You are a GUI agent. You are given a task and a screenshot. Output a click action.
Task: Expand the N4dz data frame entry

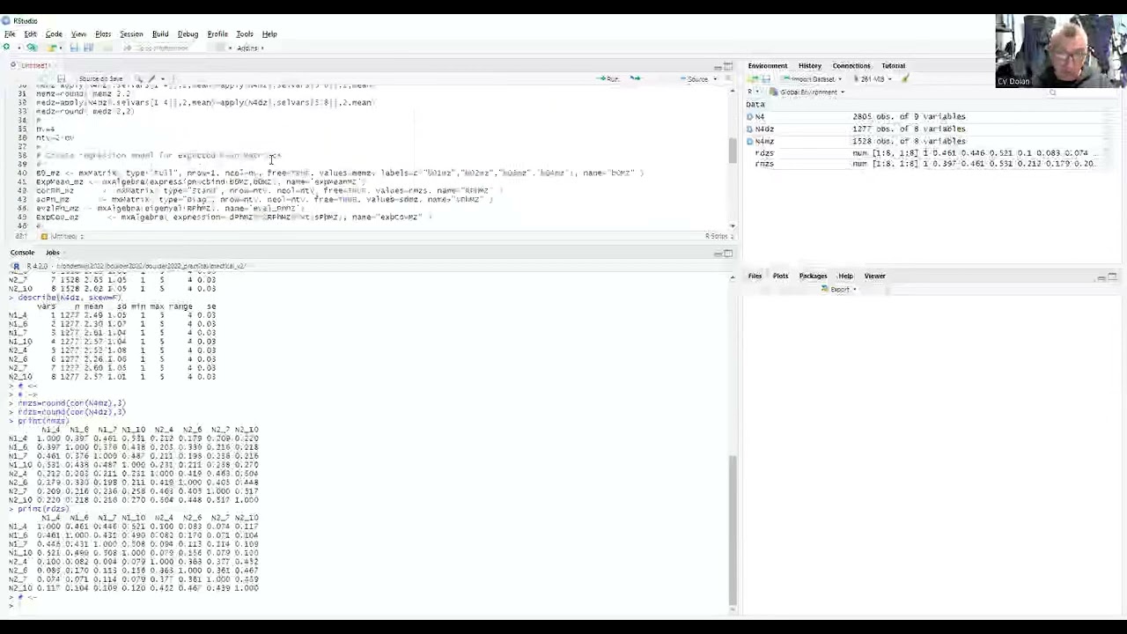click(750, 129)
